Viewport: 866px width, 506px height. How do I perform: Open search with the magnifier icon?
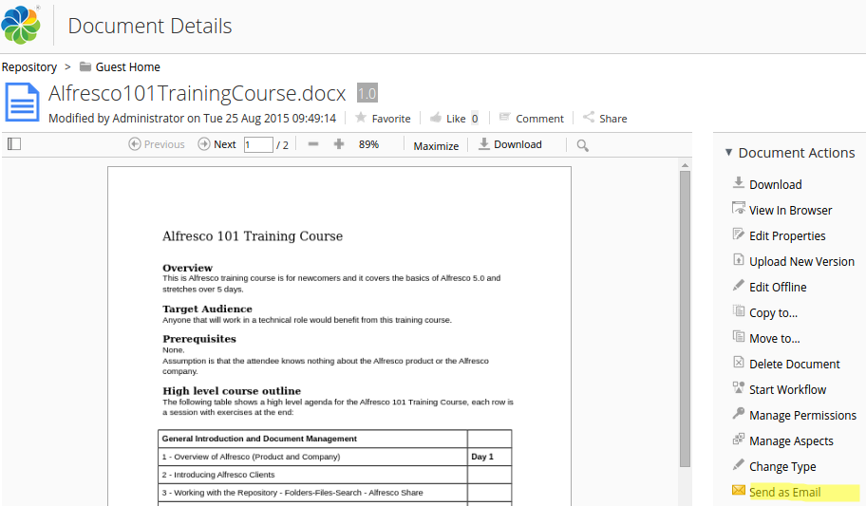583,145
